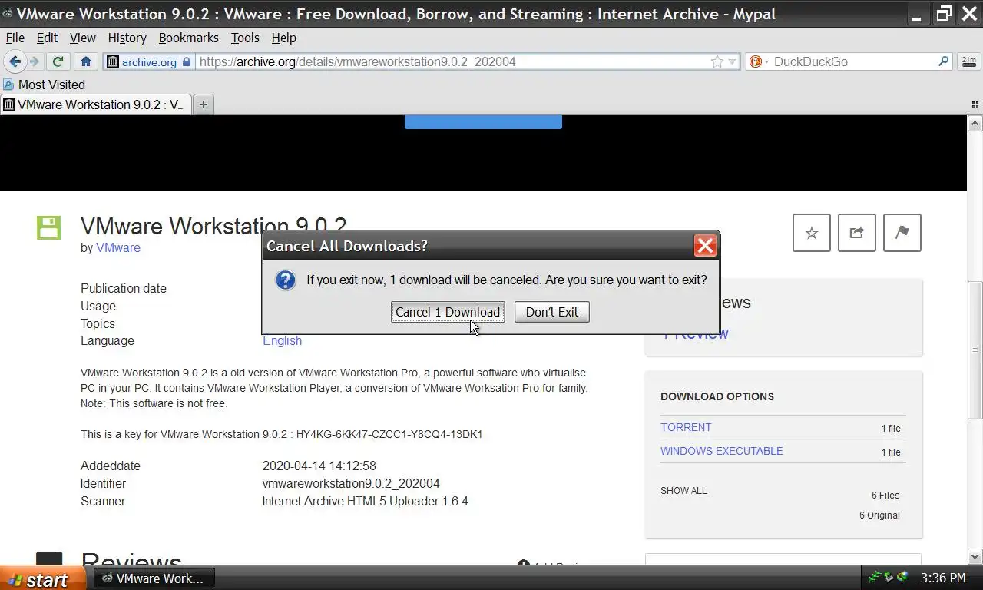The height and width of the screenshot is (590, 983).
Task: Click the 6 Original text
Action: [x=879, y=515]
